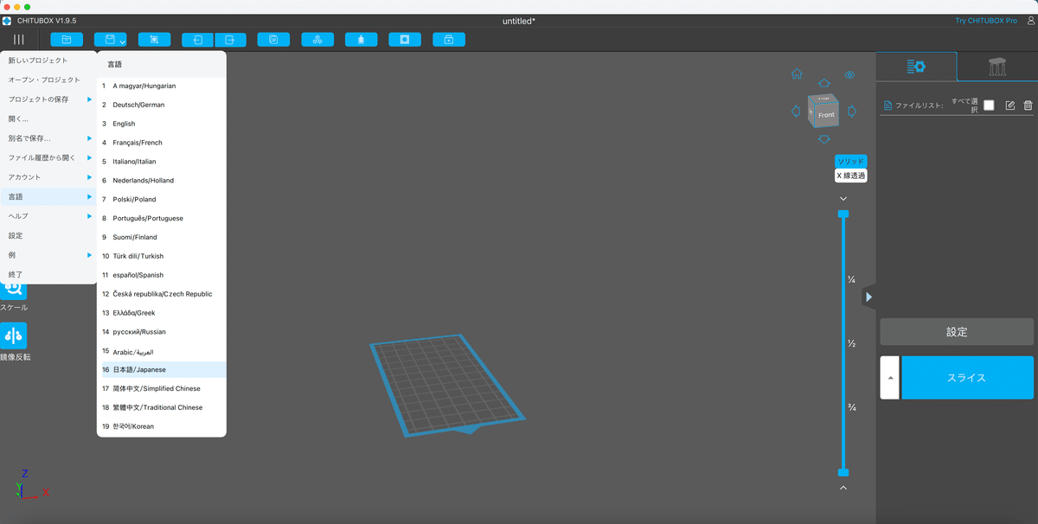Viewport: 1038px width, 524px height.
Task: Click the 設定 settings button in the right panel
Action: [x=956, y=331]
